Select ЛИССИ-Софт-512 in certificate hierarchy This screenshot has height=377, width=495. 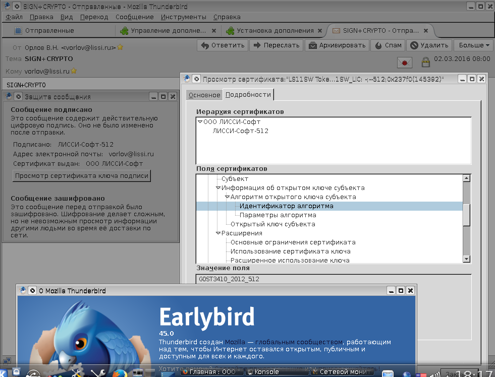click(x=240, y=131)
